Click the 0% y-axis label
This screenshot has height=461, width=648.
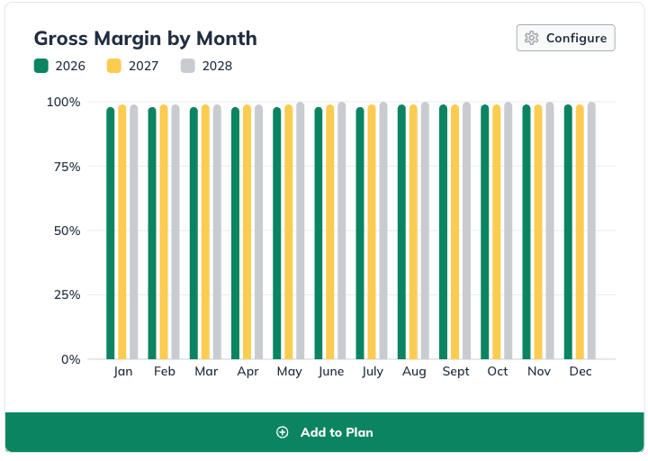pos(71,359)
